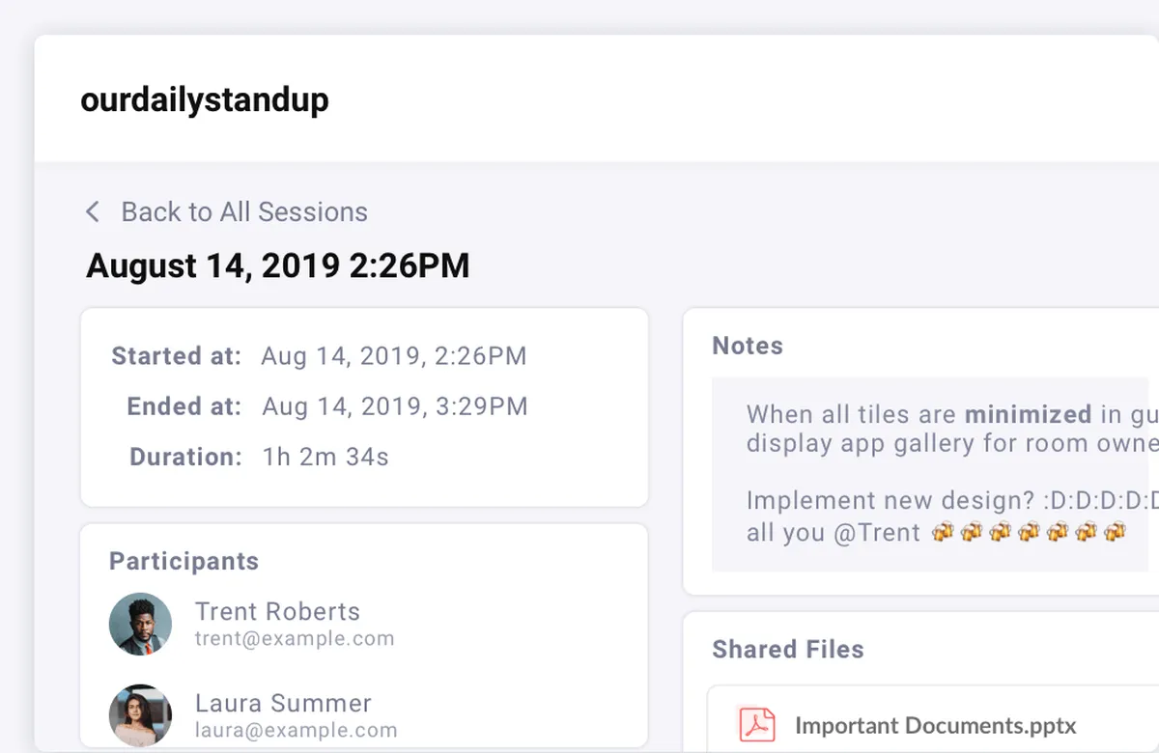
Task: Click the Started at time value
Action: pos(394,356)
